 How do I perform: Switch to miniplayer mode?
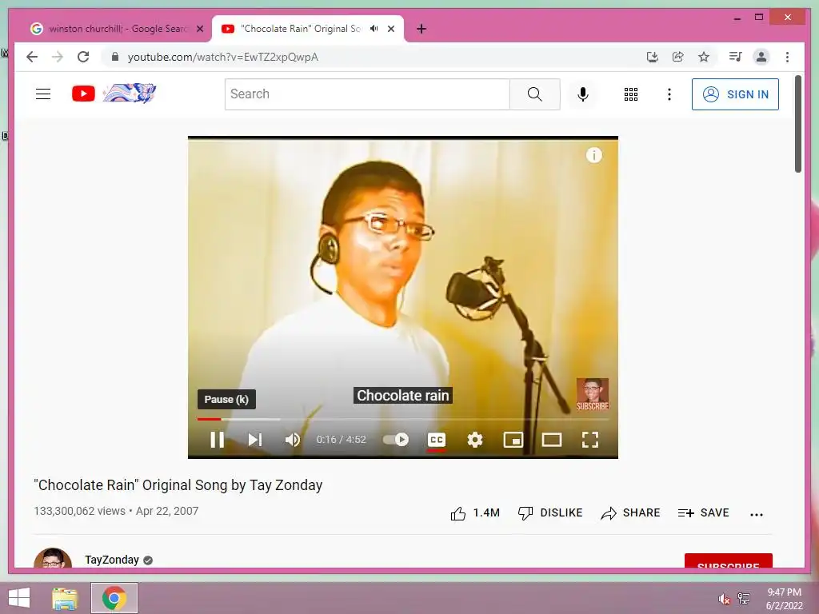[x=513, y=440]
